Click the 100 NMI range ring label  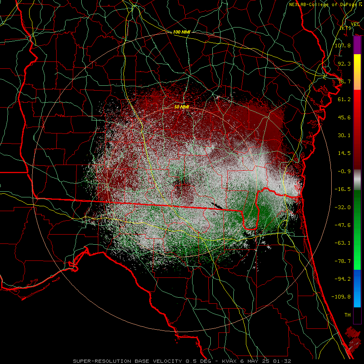(182, 32)
